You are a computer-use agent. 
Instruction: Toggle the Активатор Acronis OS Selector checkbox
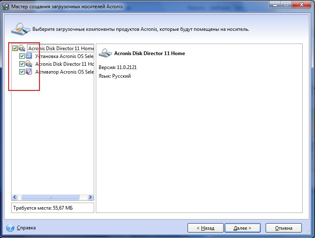pyautogui.click(x=22, y=72)
